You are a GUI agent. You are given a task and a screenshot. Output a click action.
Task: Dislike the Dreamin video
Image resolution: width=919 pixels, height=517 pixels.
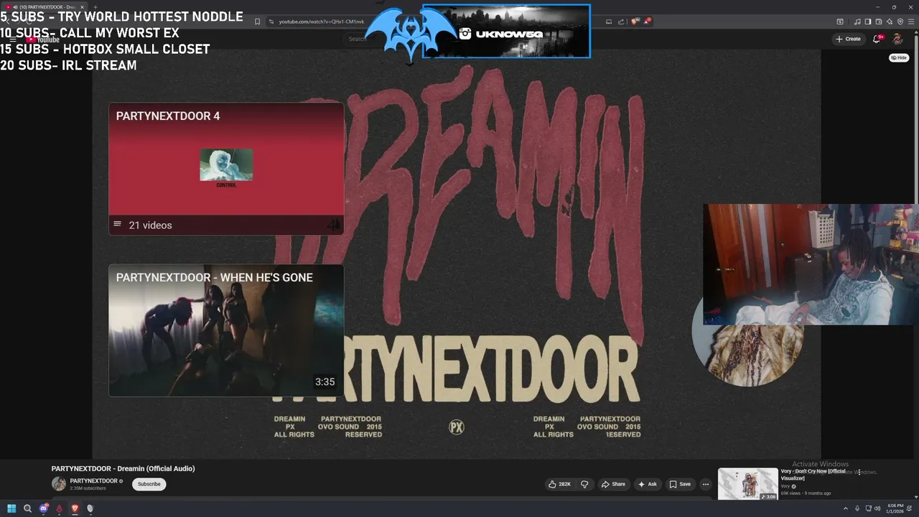pos(584,484)
